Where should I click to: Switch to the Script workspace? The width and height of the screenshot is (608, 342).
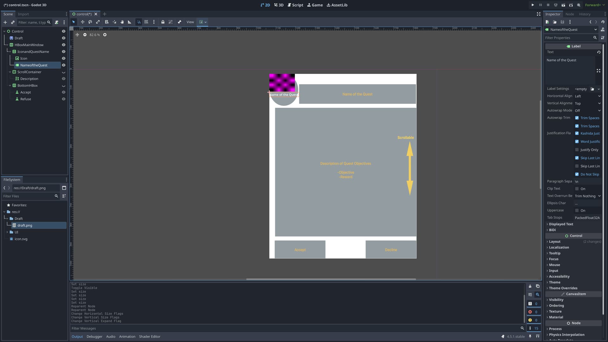[x=295, y=5]
